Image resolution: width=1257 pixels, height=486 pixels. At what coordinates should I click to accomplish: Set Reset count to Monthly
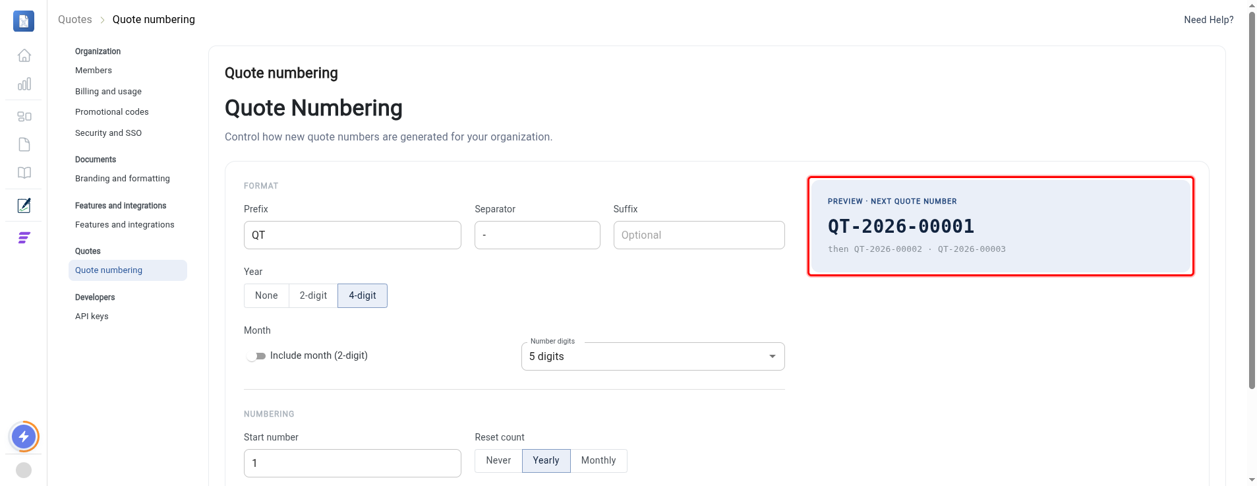tap(599, 460)
